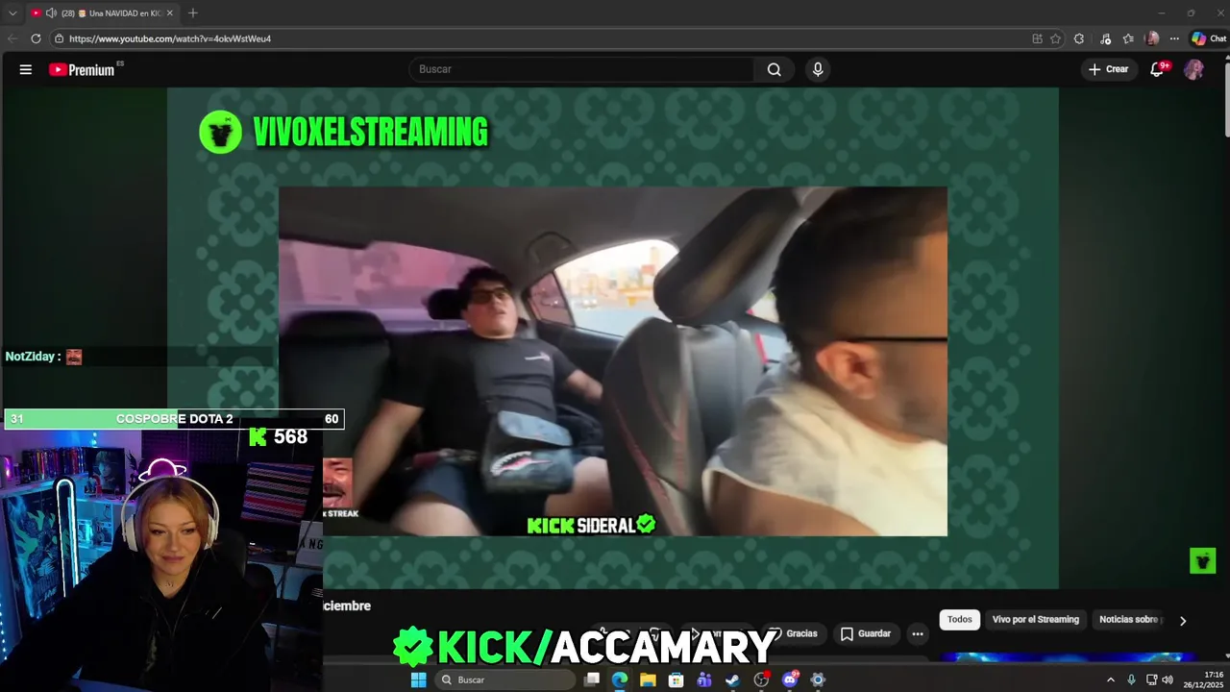Click the Crear button

[x=1109, y=69]
